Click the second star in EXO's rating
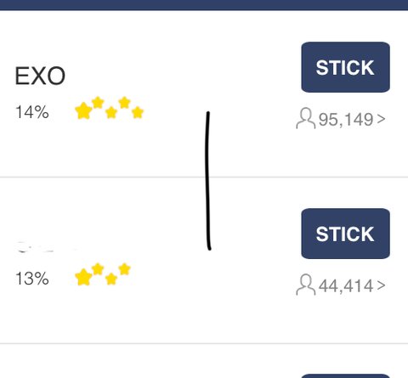408x378 pixels. tap(98, 103)
